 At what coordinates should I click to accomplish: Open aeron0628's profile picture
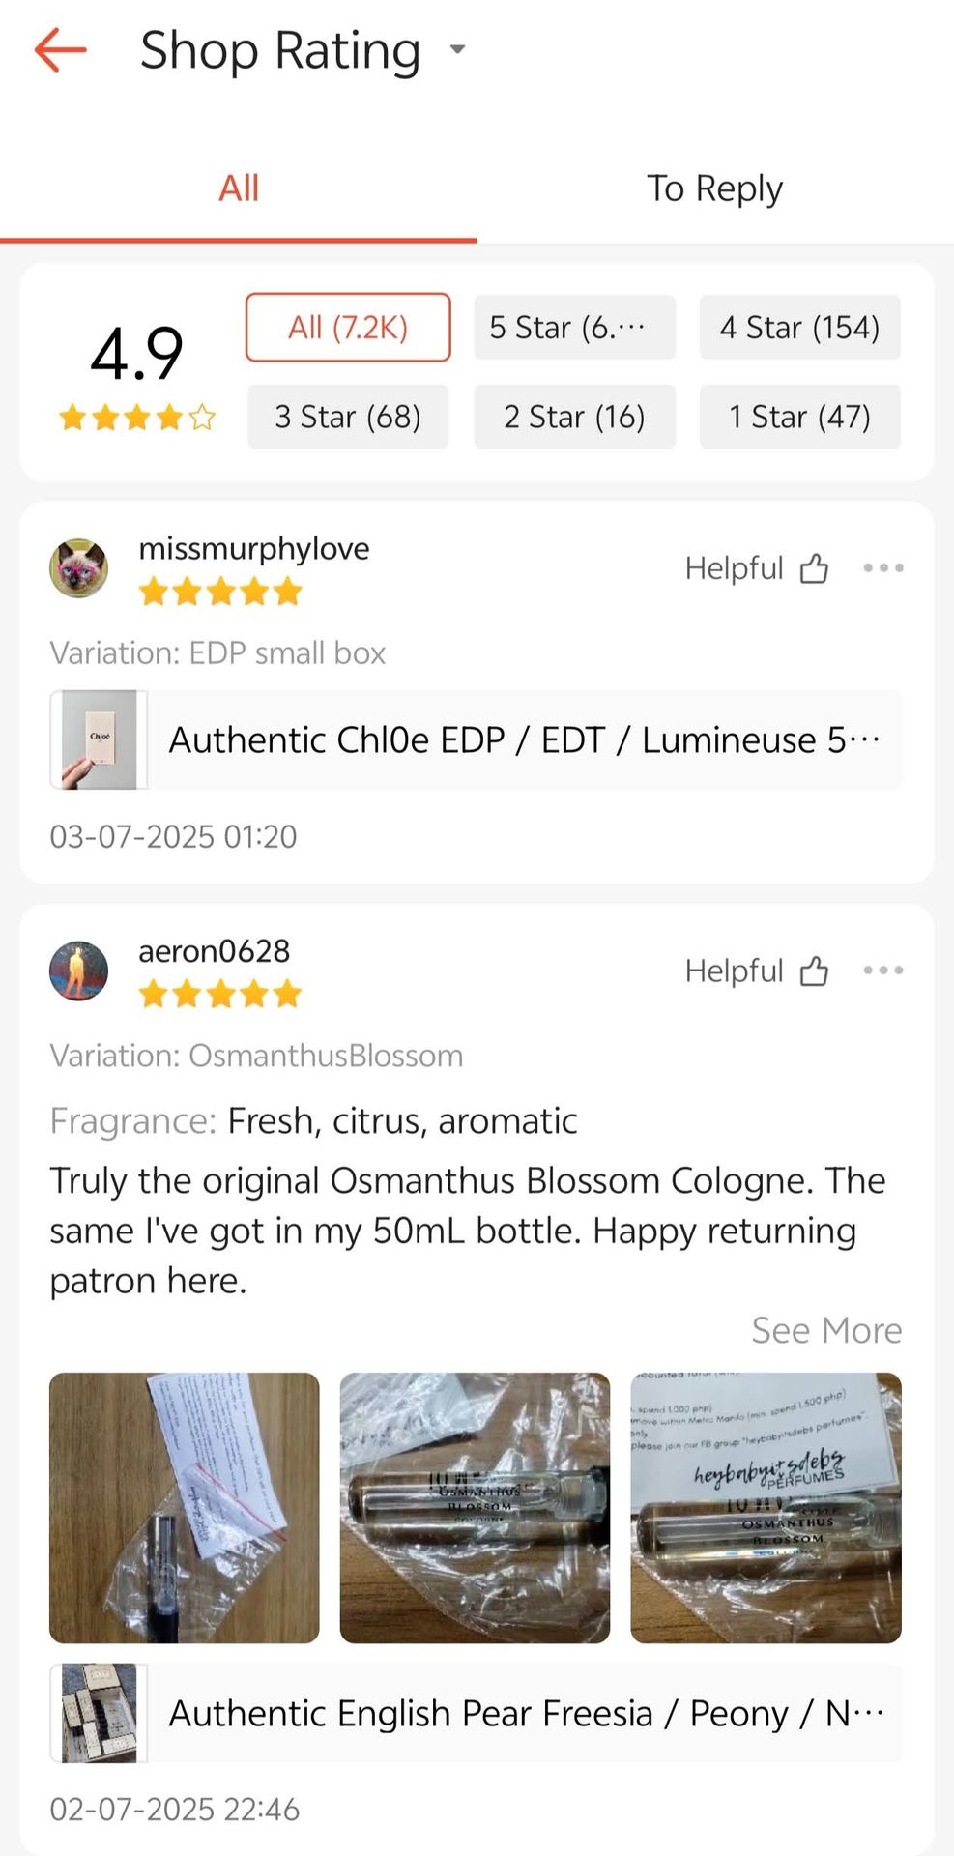(78, 971)
